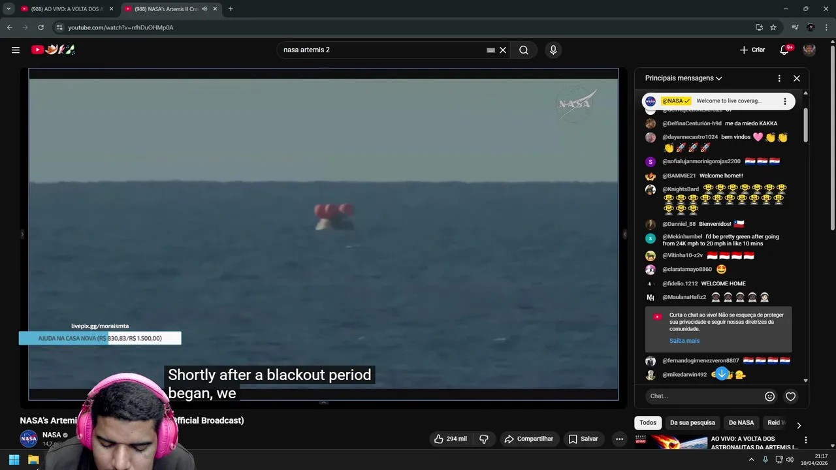Go back to the previous page

pyautogui.click(x=9, y=27)
